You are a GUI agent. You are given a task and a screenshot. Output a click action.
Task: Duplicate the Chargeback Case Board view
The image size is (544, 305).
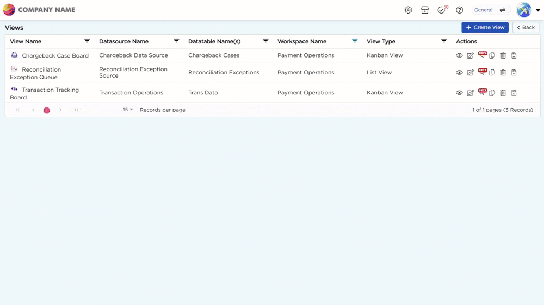(x=492, y=55)
